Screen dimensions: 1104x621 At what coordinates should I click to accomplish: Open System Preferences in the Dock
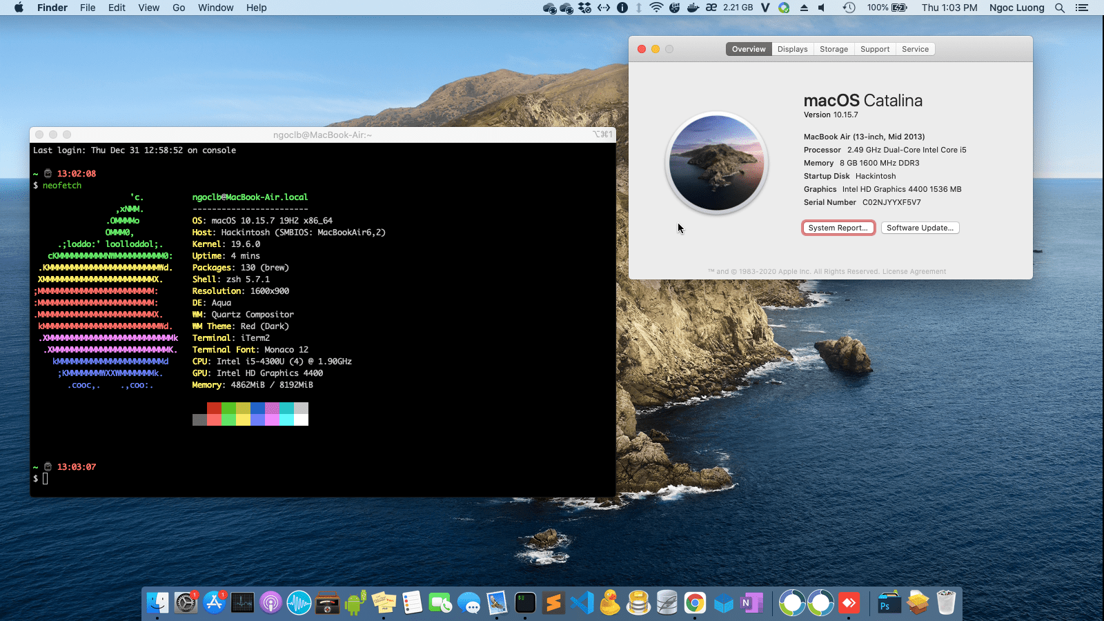(x=186, y=603)
